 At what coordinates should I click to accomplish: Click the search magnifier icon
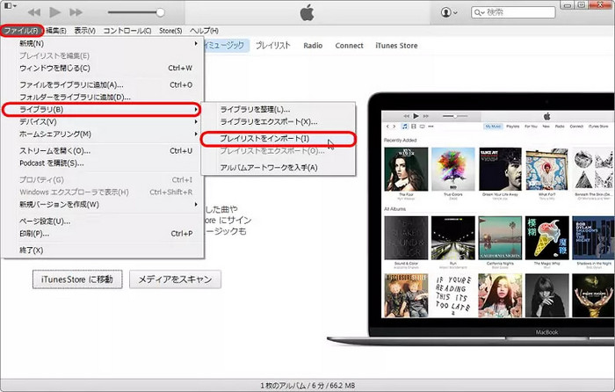tap(479, 12)
